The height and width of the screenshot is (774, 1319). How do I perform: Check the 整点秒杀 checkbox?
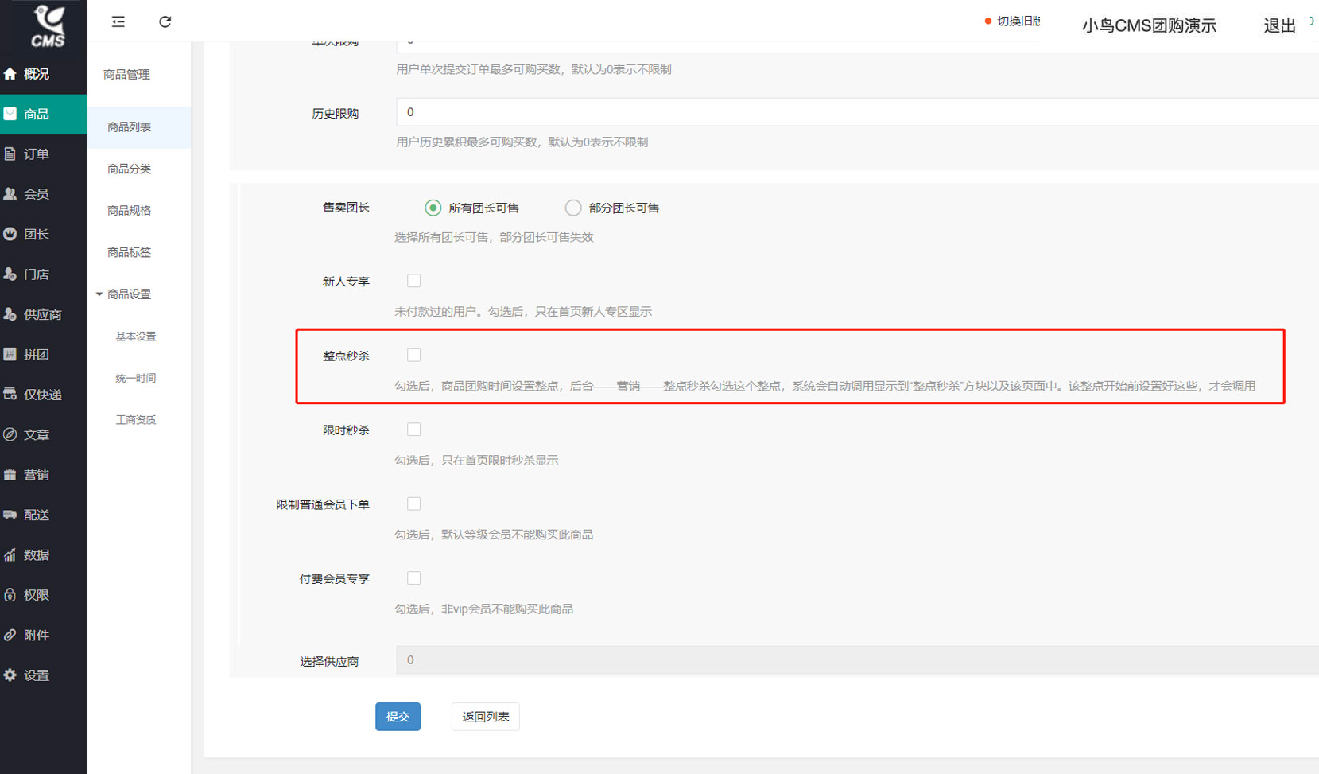413,355
